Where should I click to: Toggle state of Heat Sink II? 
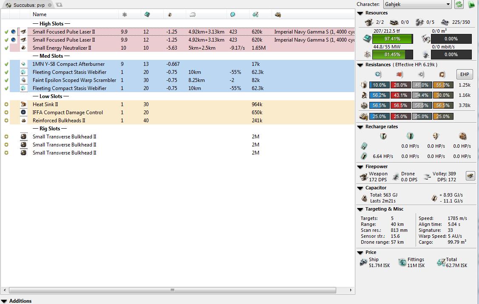click(6, 104)
